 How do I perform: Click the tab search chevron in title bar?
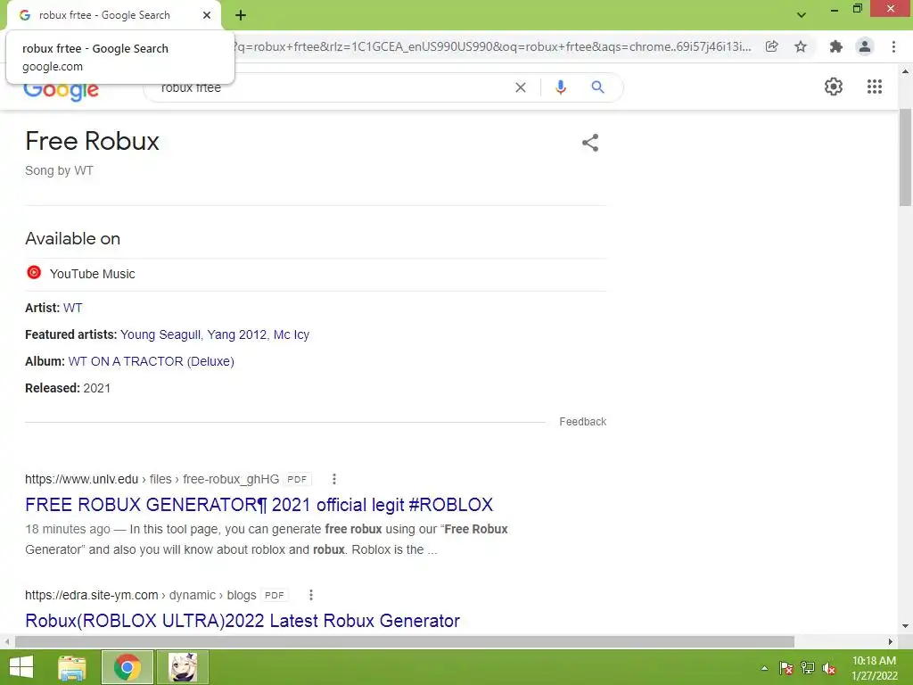[802, 15]
